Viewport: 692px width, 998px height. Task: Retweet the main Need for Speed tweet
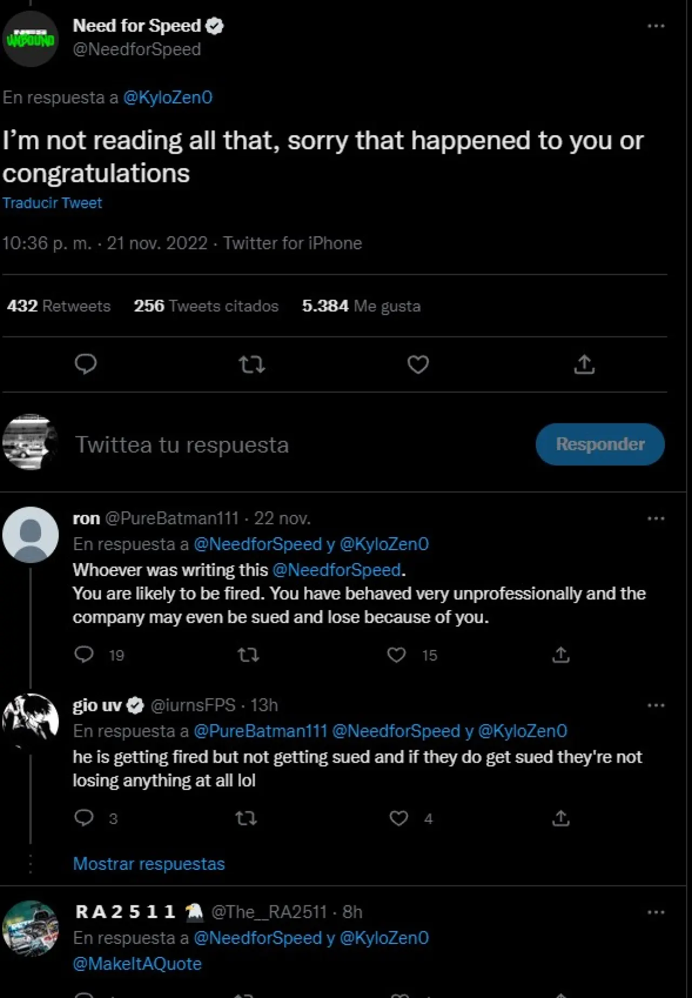tap(252, 365)
